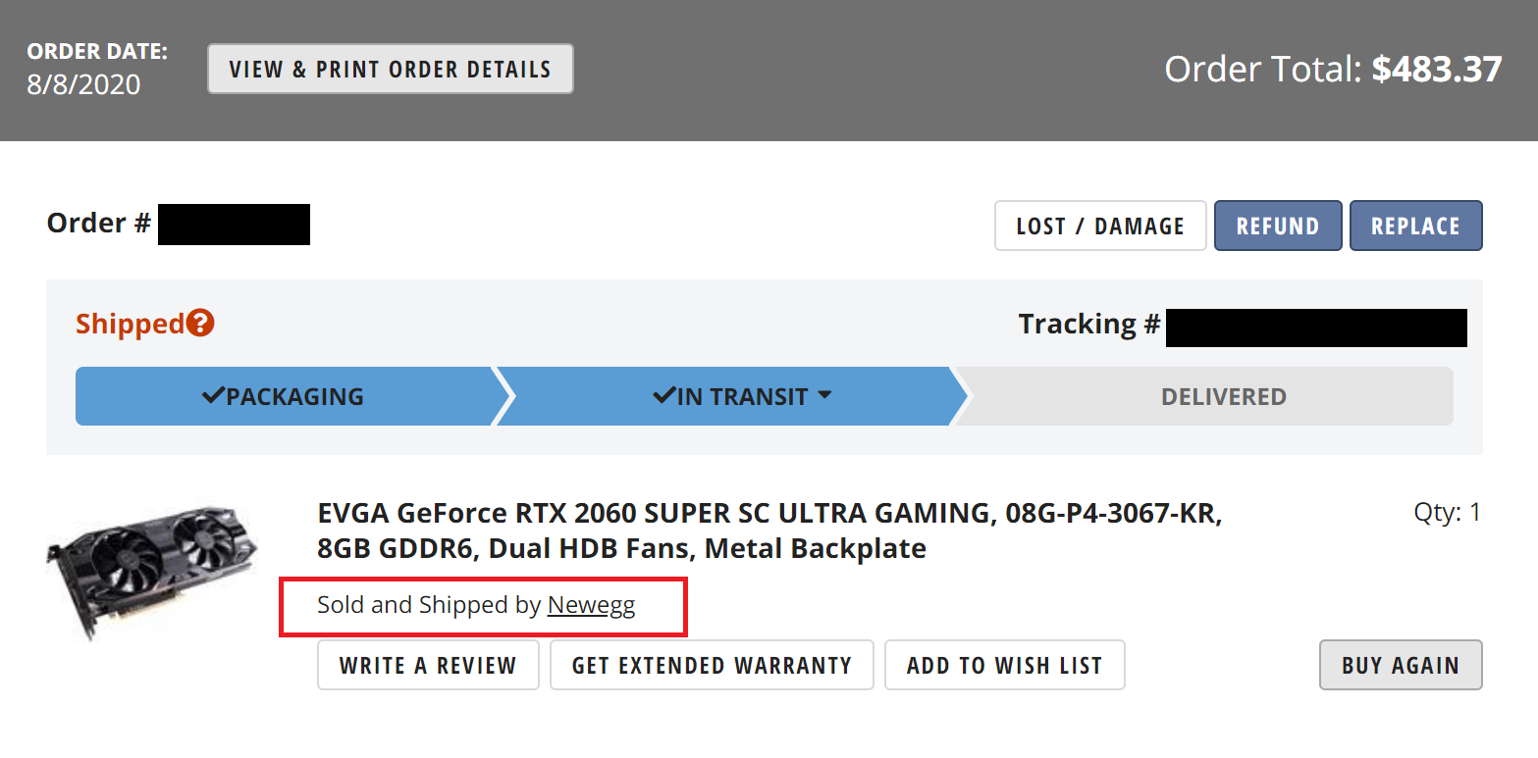Viewport: 1538px width, 758px height.
Task: Open the Newegg seller link
Action: (591, 605)
